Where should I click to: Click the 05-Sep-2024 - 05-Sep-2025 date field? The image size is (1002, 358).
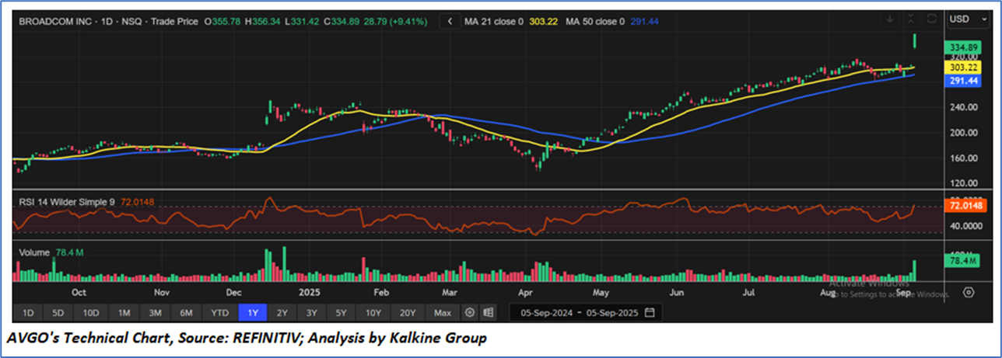[585, 312]
